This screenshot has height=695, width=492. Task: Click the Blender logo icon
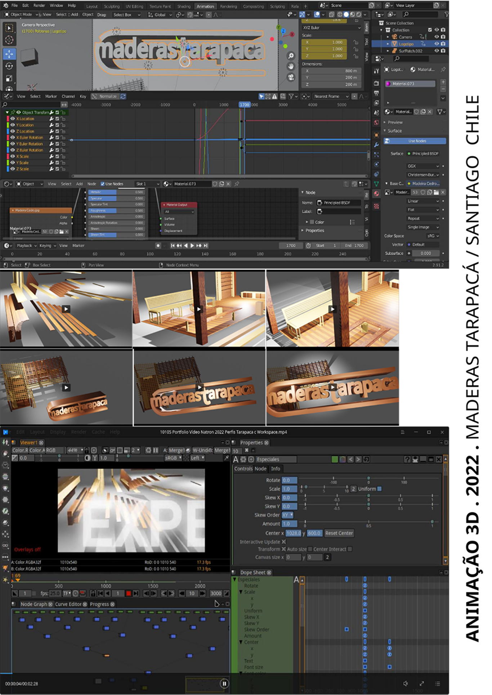5,5
